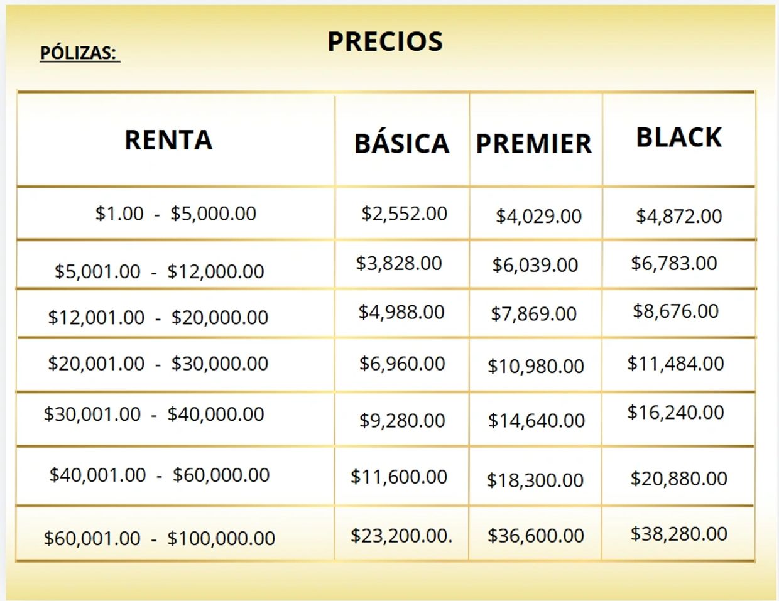The width and height of the screenshot is (779, 601).
Task: Click the RENTA column header
Action: pyautogui.click(x=168, y=139)
